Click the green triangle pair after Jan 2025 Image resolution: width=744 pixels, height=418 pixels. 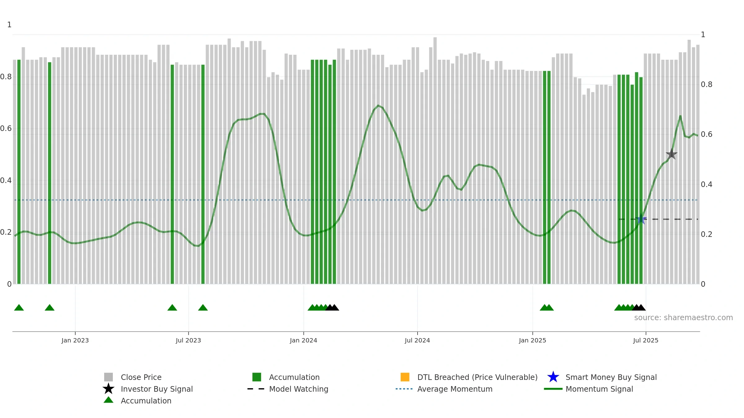(x=547, y=307)
